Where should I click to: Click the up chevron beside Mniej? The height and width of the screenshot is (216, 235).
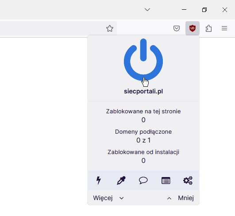point(169,198)
